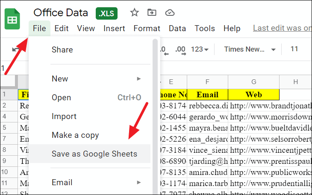312x195 pixels.
Task: Click the yellow Web header cell
Action: [x=254, y=95]
